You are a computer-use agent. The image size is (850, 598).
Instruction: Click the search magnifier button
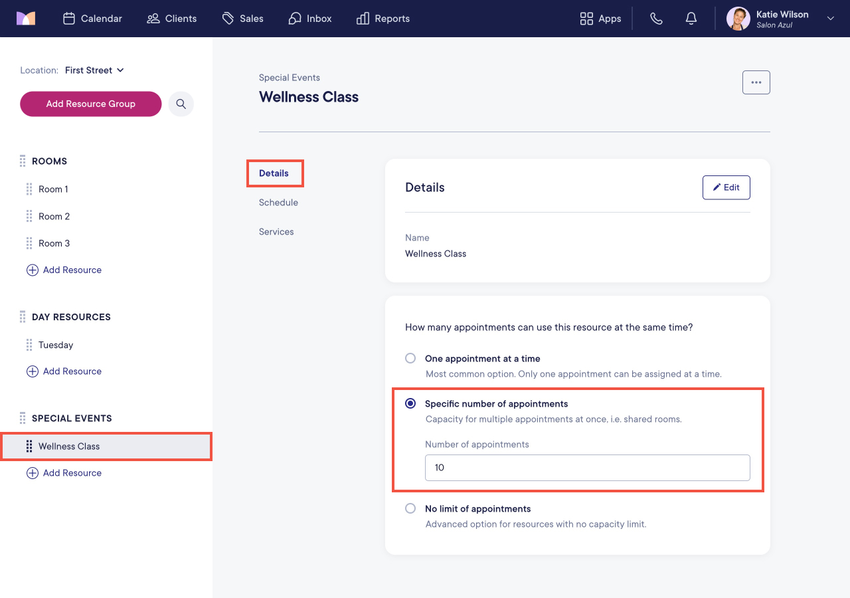coord(181,104)
